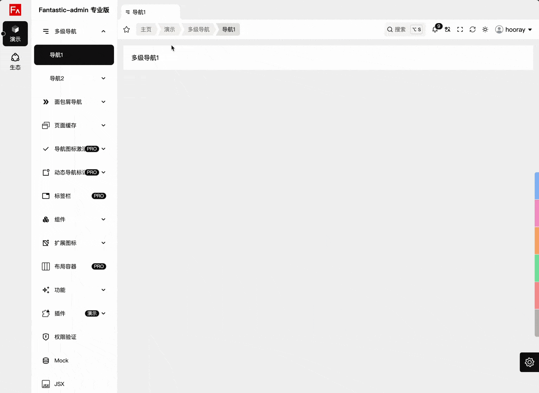Expand the 面包屑导航 chevron
The height and width of the screenshot is (393, 539).
coord(103,102)
